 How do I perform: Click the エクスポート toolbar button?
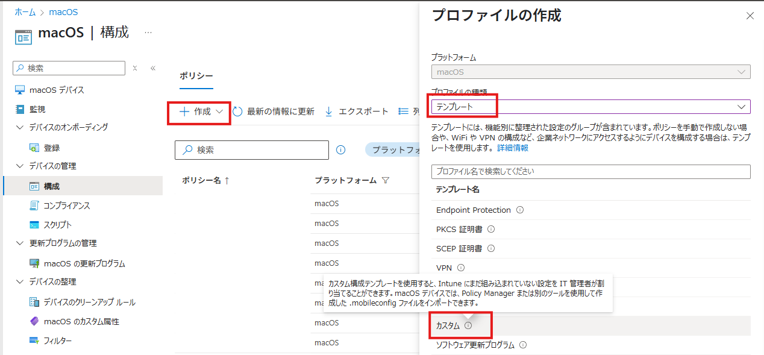(357, 112)
